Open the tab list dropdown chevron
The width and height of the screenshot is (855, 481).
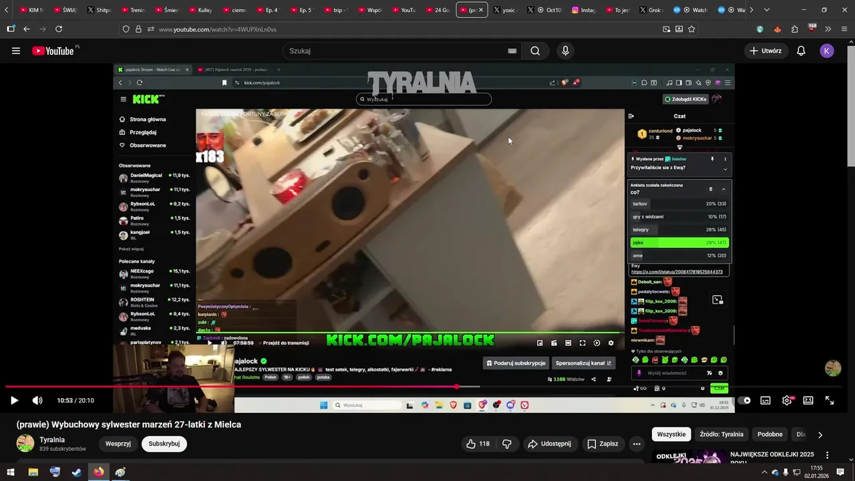pyautogui.click(x=766, y=10)
